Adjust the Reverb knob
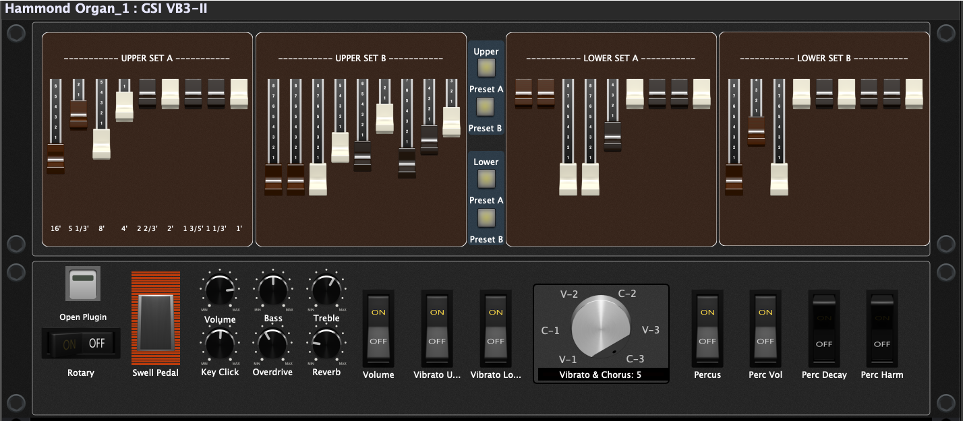The height and width of the screenshot is (421, 963). [x=326, y=344]
